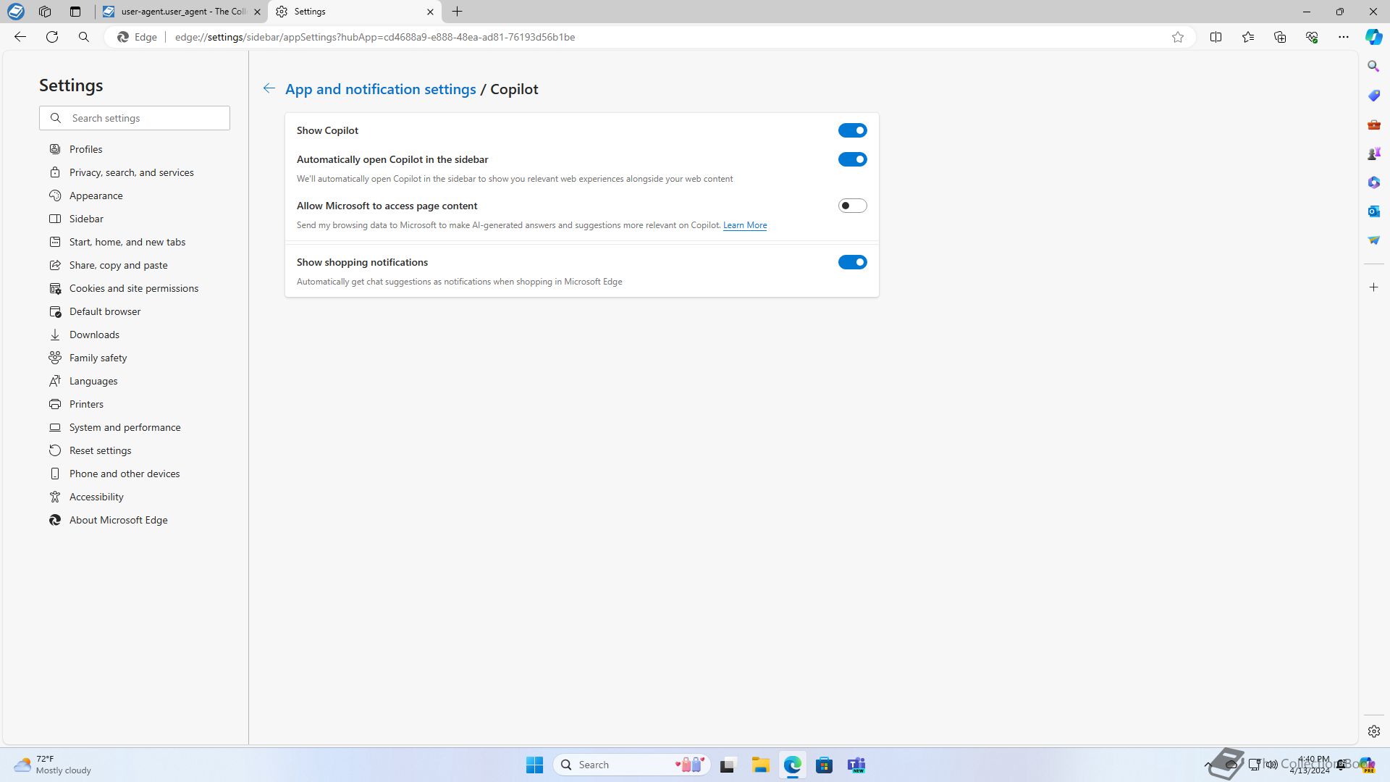This screenshot has height=782, width=1390.
Task: Open Copilot from the toolbar
Action: tap(1373, 37)
